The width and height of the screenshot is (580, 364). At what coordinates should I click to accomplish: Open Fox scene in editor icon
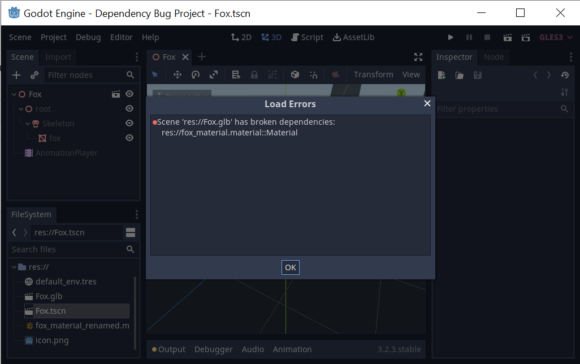[116, 94]
